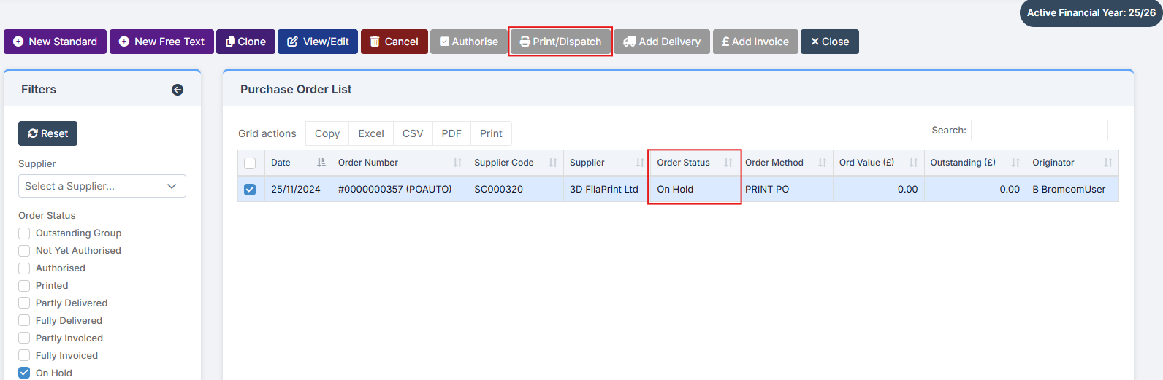This screenshot has height=380, width=1163.
Task: Export the grid as PDF
Action: (x=451, y=133)
